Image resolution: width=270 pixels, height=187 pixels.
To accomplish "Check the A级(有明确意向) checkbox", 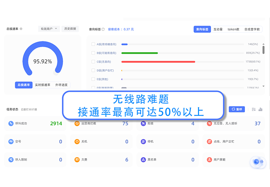I will tap(93, 44).
